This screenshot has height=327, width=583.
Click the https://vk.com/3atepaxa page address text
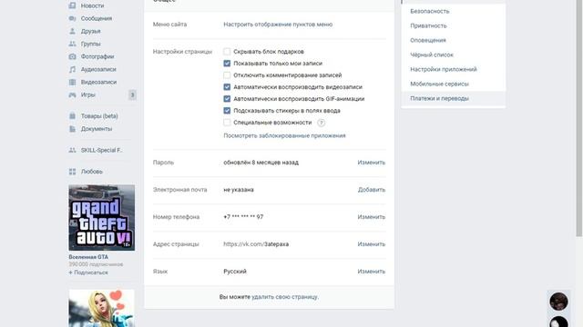pos(256,244)
